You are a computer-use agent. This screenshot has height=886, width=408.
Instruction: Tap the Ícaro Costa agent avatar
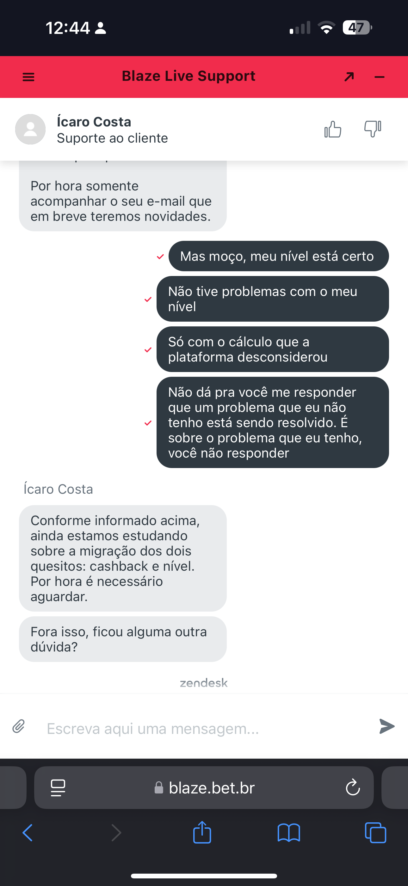tap(30, 129)
